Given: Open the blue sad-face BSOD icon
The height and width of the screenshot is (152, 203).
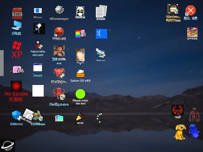Looking at the screenshot, I should 101,34.
